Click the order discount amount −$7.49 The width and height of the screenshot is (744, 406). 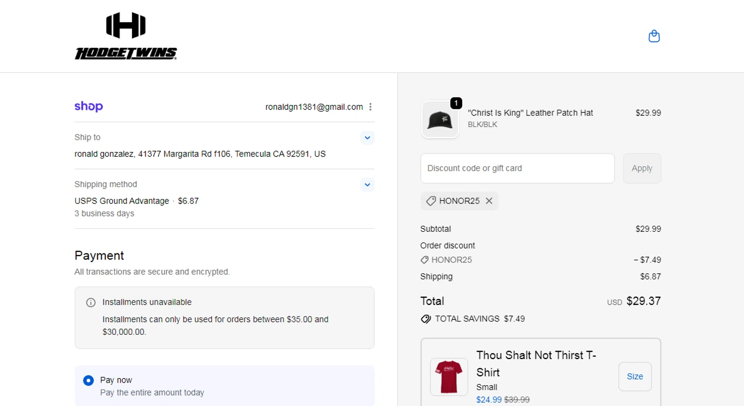(647, 260)
